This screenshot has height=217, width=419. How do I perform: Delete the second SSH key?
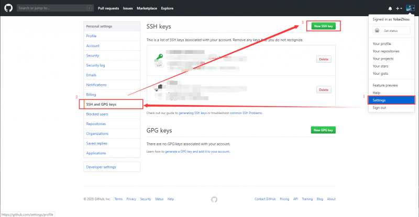(x=324, y=90)
